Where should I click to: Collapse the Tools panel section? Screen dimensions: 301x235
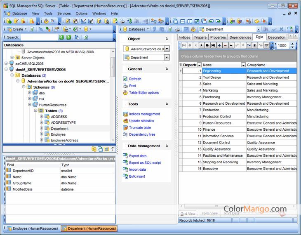click(167, 104)
